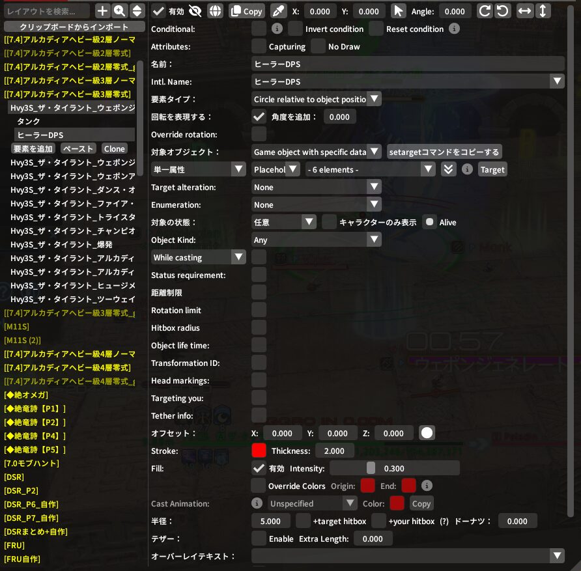Click the clockwise rotate icon
581x571 pixels.
(x=485, y=11)
